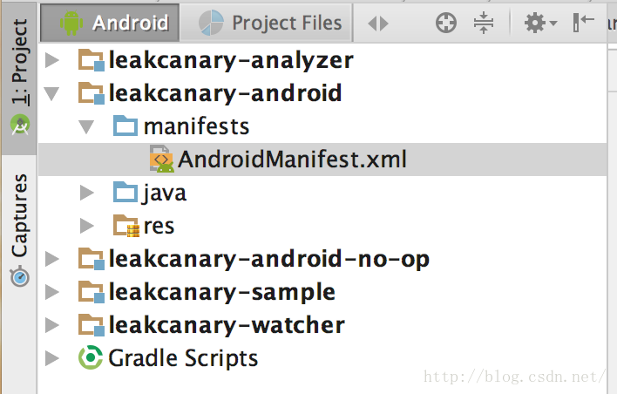
Task: Click the scroll from source crosshair icon
Action: [x=446, y=24]
